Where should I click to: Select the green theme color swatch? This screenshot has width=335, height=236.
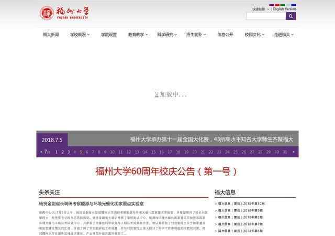(x=283, y=5)
